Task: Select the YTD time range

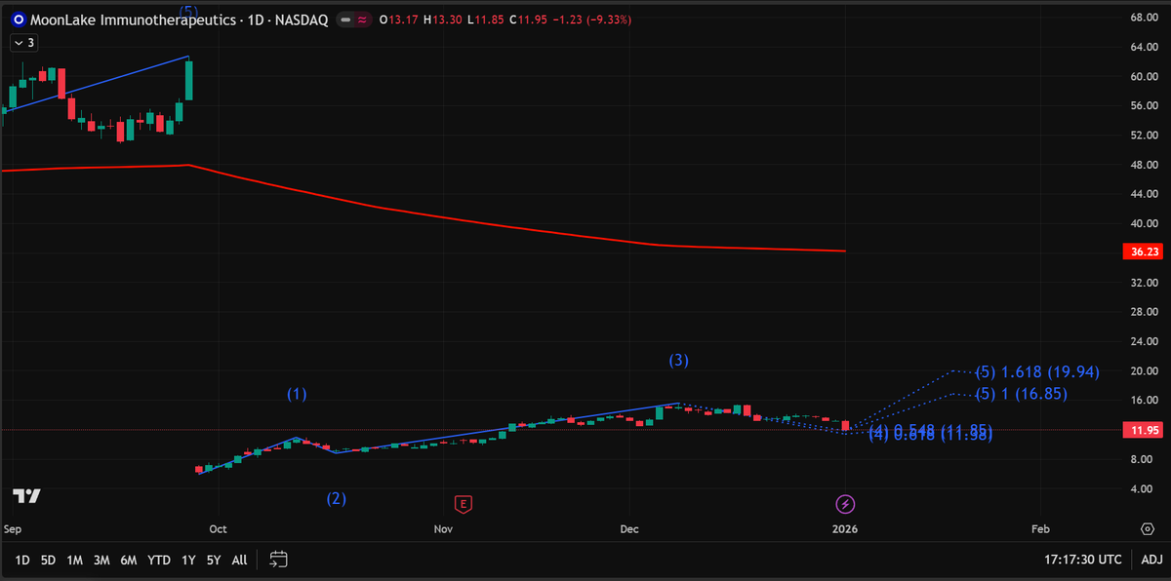Action: point(159,560)
